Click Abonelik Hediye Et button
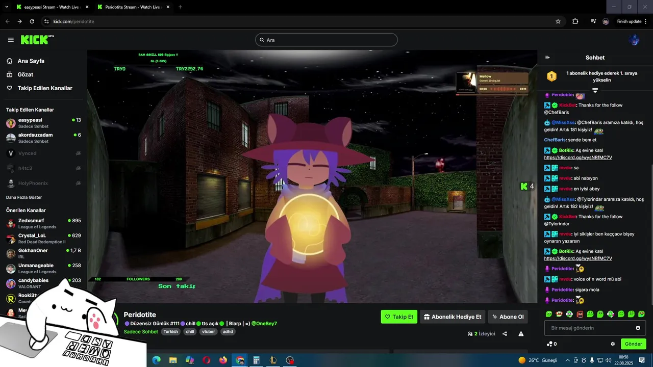The image size is (653, 367). pos(453,317)
